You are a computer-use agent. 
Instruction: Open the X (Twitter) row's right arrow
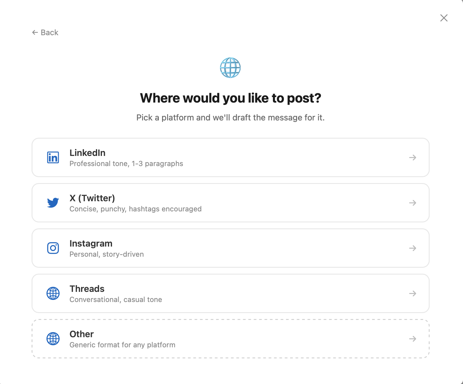413,203
